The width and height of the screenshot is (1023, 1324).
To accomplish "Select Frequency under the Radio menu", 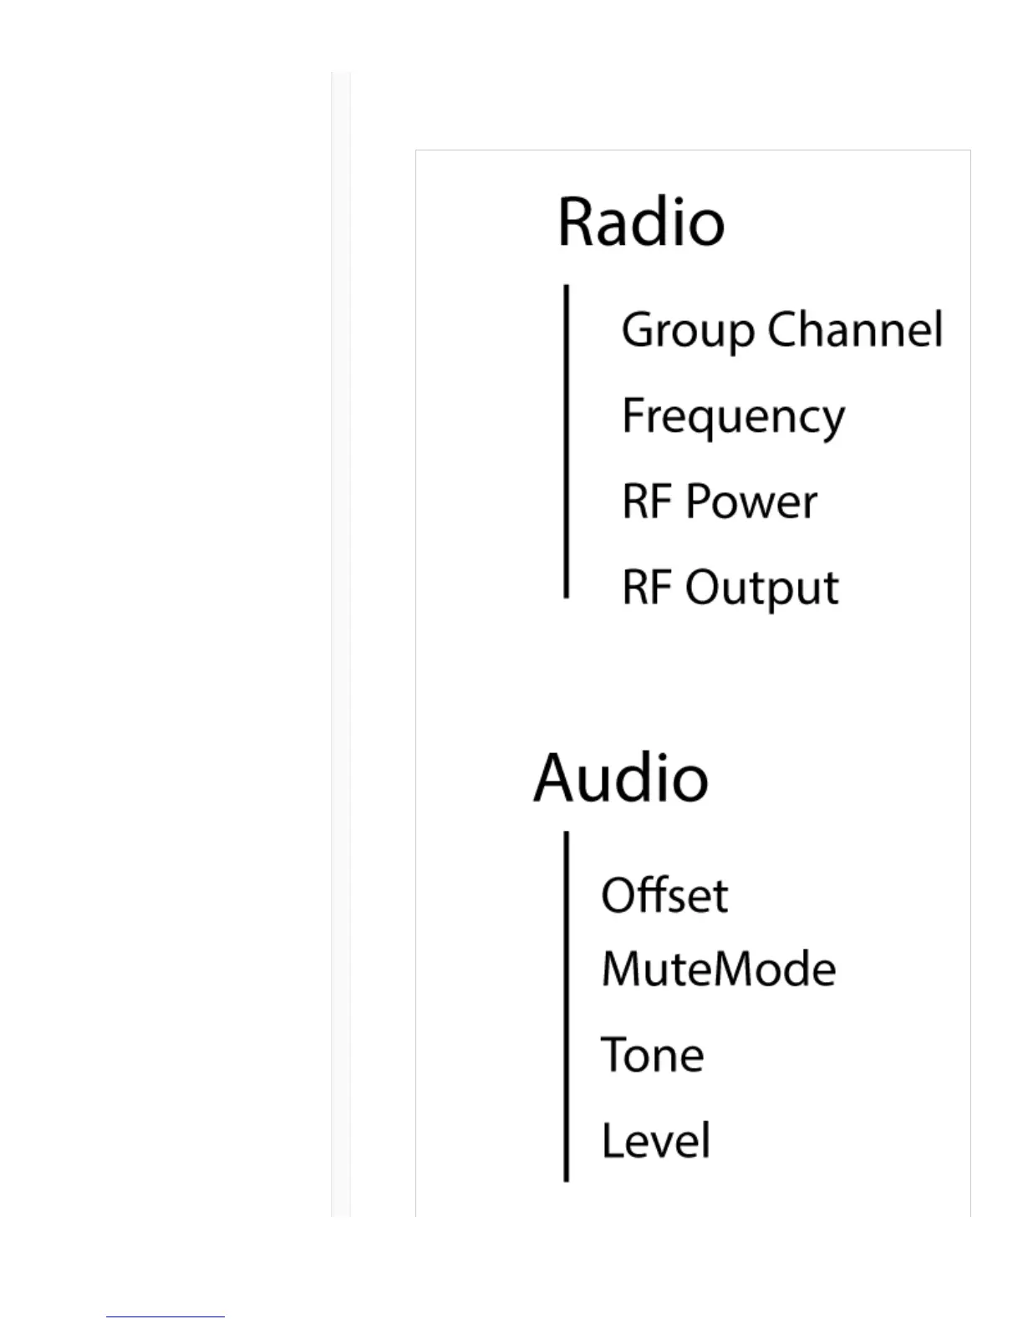I will pos(733,416).
